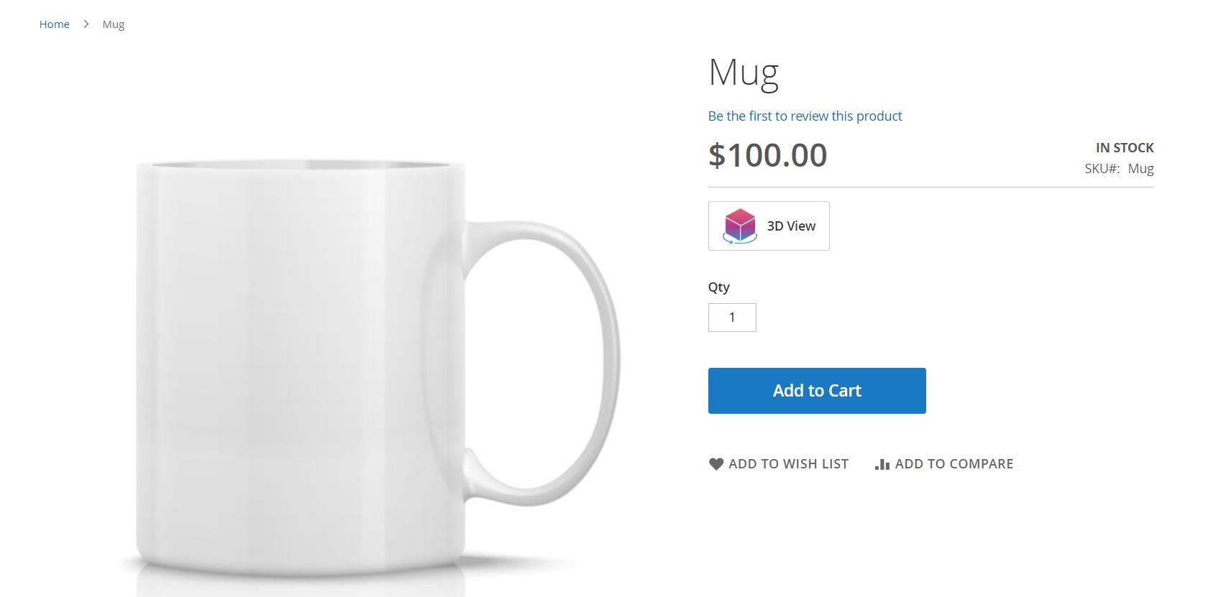Go to the Home breadcrumb link
The width and height of the screenshot is (1221, 597).
55,24
